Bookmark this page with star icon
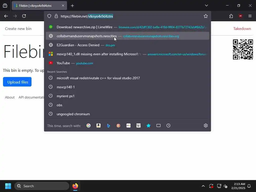The width and height of the screenshot is (256, 192). (x=206, y=16)
